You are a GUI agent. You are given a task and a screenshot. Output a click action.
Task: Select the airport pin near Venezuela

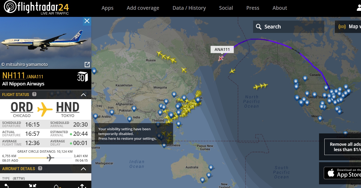(345, 133)
